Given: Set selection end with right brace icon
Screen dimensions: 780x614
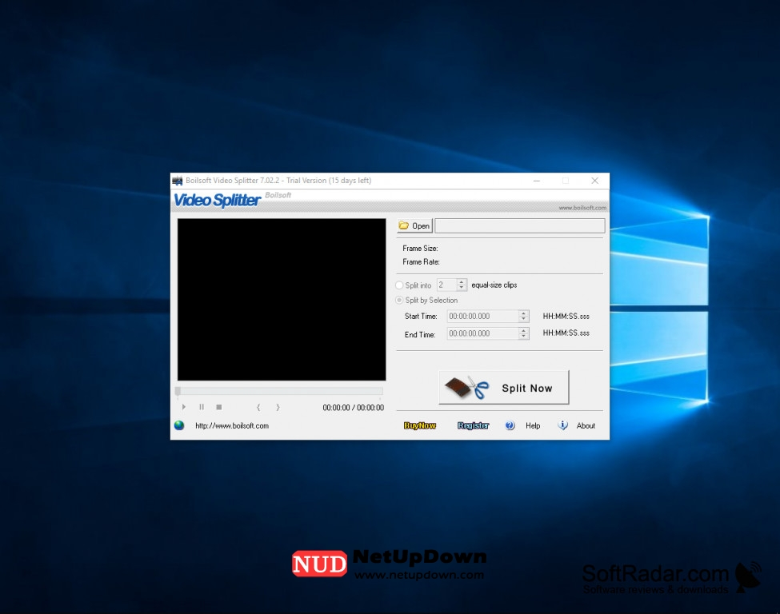Looking at the screenshot, I should point(278,407).
